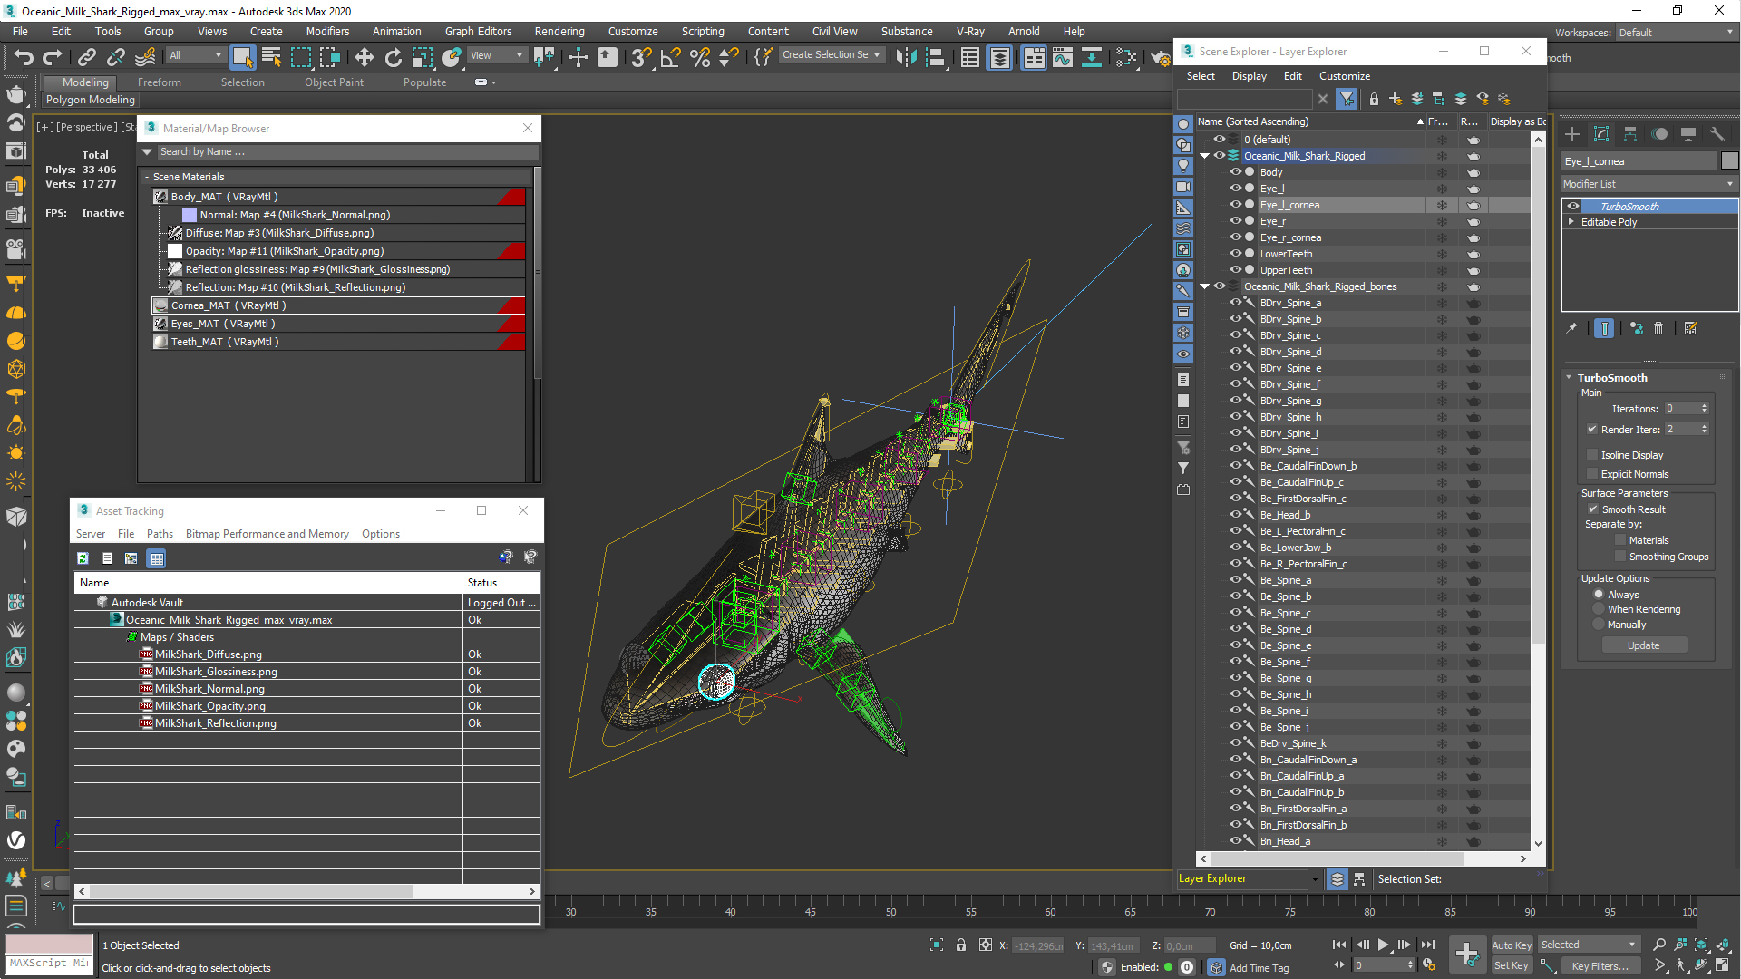Click the Set Key button
The height and width of the screenshot is (979, 1741).
(1512, 965)
